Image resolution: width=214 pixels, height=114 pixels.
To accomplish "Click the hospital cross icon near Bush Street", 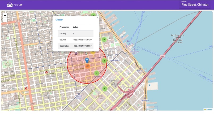I will tap(46, 72).
